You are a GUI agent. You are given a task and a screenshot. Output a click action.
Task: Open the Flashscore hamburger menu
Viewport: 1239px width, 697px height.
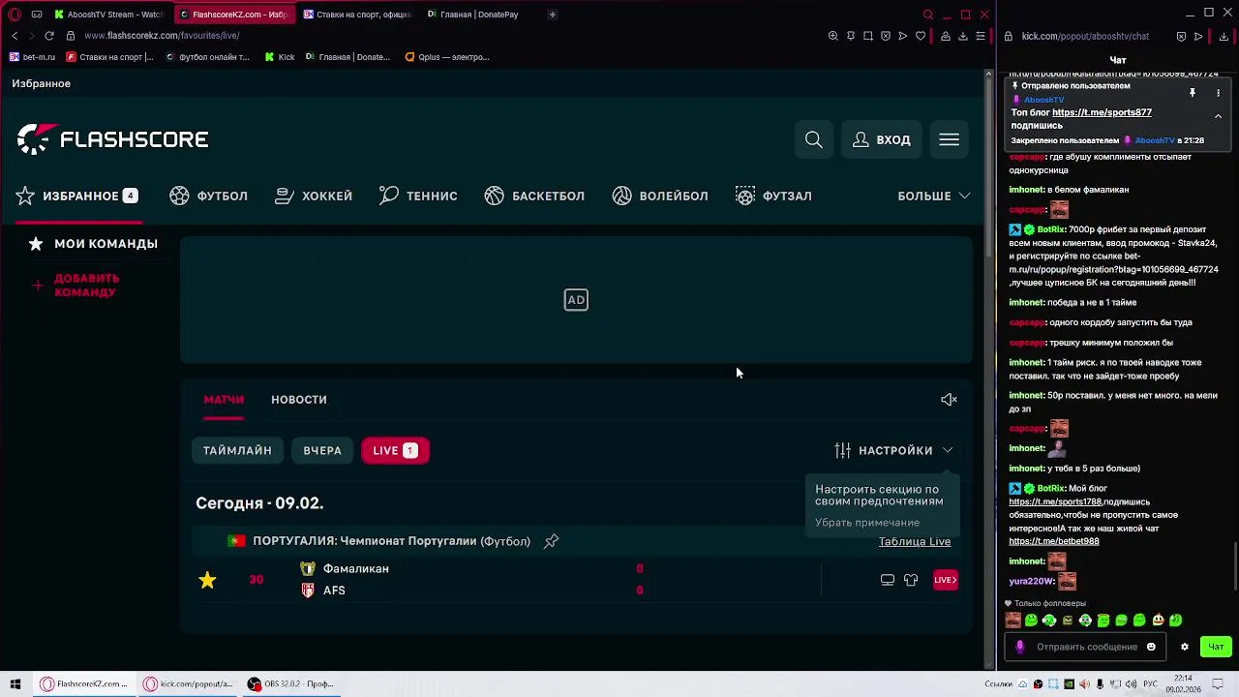(x=949, y=140)
